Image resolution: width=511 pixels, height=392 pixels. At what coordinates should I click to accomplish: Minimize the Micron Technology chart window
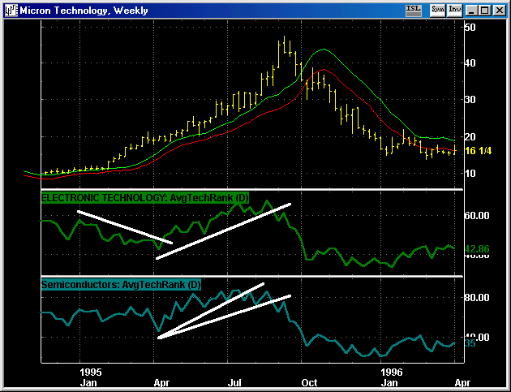tap(471, 11)
